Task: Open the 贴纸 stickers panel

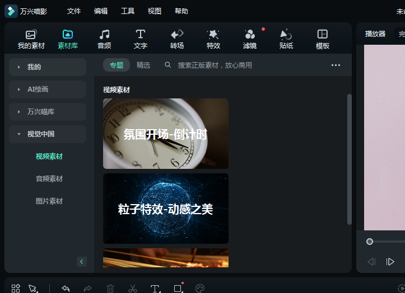Action: point(286,40)
